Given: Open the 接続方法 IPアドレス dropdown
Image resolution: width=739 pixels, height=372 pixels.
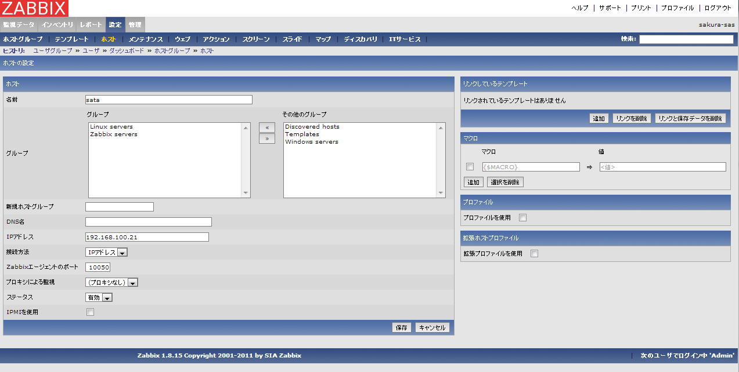Looking at the screenshot, I should tap(106, 252).
